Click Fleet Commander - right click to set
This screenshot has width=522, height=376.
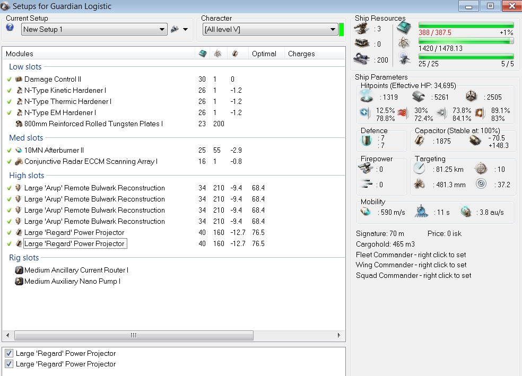coord(411,255)
